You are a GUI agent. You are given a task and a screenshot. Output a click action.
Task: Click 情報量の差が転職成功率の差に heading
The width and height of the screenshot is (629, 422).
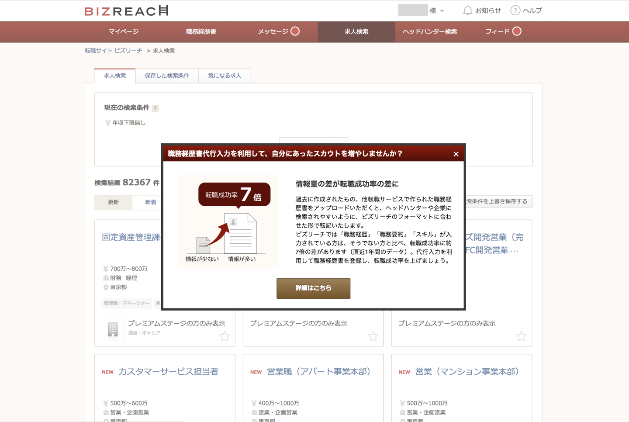pos(347,184)
